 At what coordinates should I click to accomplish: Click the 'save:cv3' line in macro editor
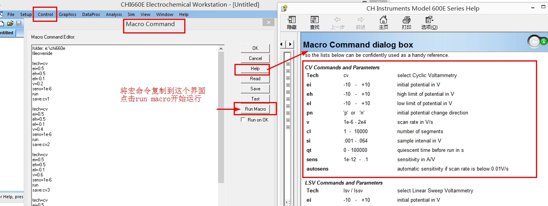[41, 190]
